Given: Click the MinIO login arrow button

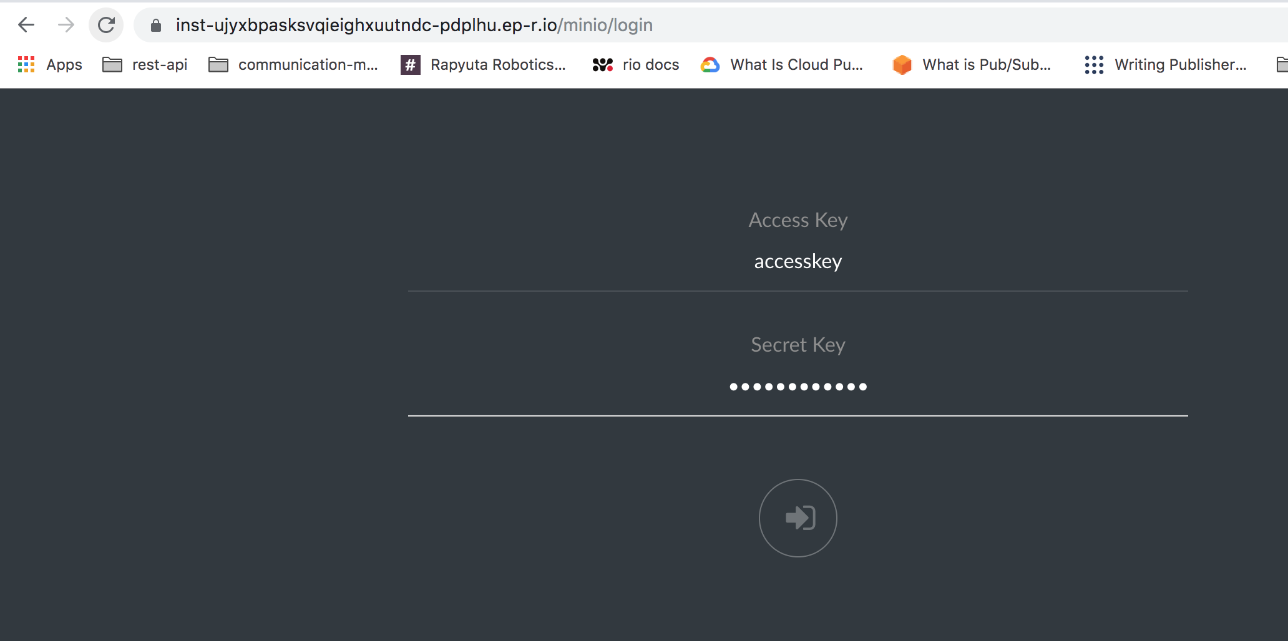Looking at the screenshot, I should [798, 518].
